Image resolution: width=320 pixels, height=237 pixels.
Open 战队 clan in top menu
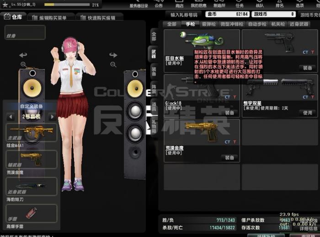click(x=260, y=5)
